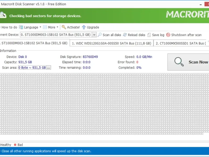Click Save log text

pyautogui.click(x=158, y=35)
